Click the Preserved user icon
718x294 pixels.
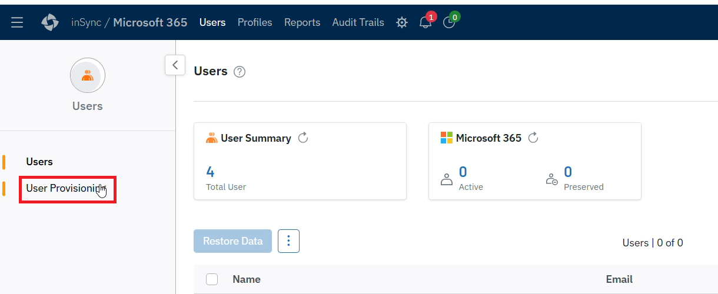click(x=551, y=179)
